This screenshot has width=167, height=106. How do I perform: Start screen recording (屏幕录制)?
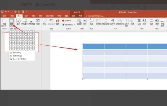[163, 22]
